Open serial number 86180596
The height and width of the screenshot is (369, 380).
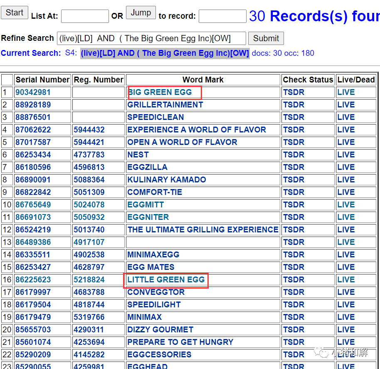pos(33,167)
